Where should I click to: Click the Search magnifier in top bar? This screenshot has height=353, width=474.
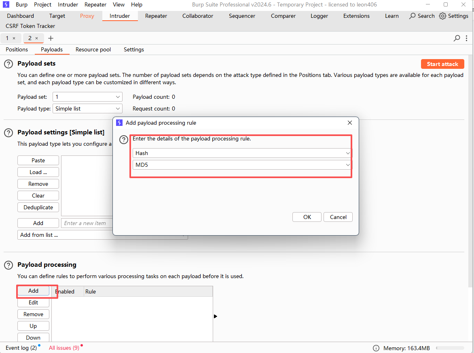click(x=413, y=16)
